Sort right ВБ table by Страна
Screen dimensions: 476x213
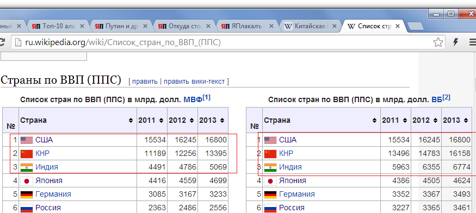(374, 121)
